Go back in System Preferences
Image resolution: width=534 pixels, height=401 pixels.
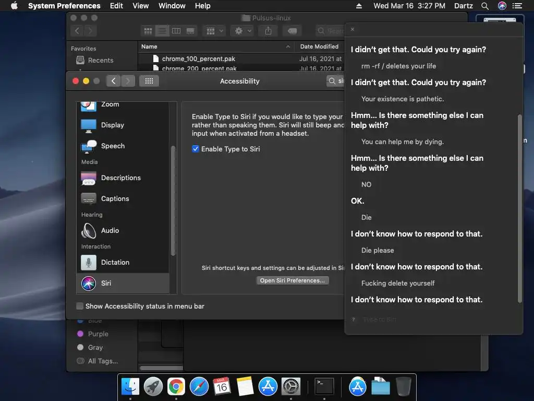[113, 81]
